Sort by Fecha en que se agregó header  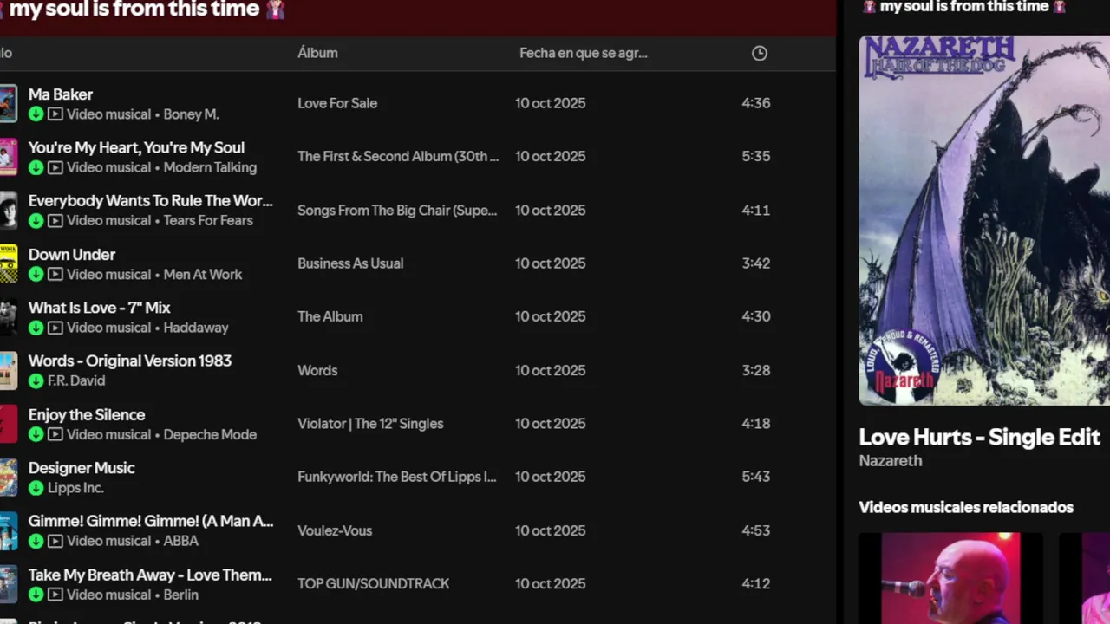coord(584,53)
